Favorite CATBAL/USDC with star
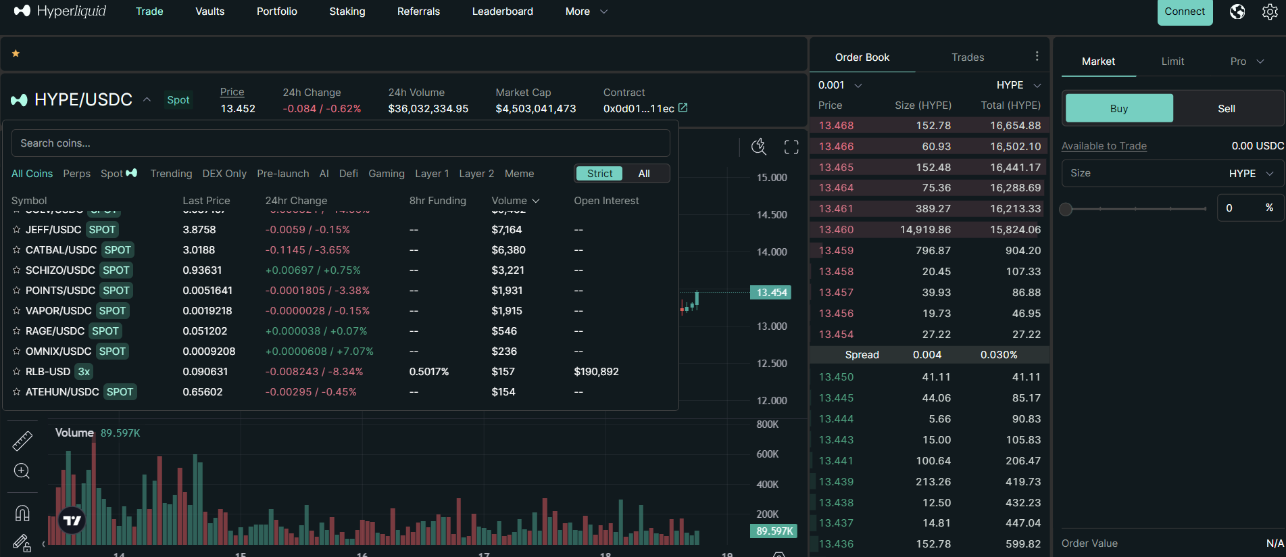This screenshot has width=1286, height=557. [16, 250]
